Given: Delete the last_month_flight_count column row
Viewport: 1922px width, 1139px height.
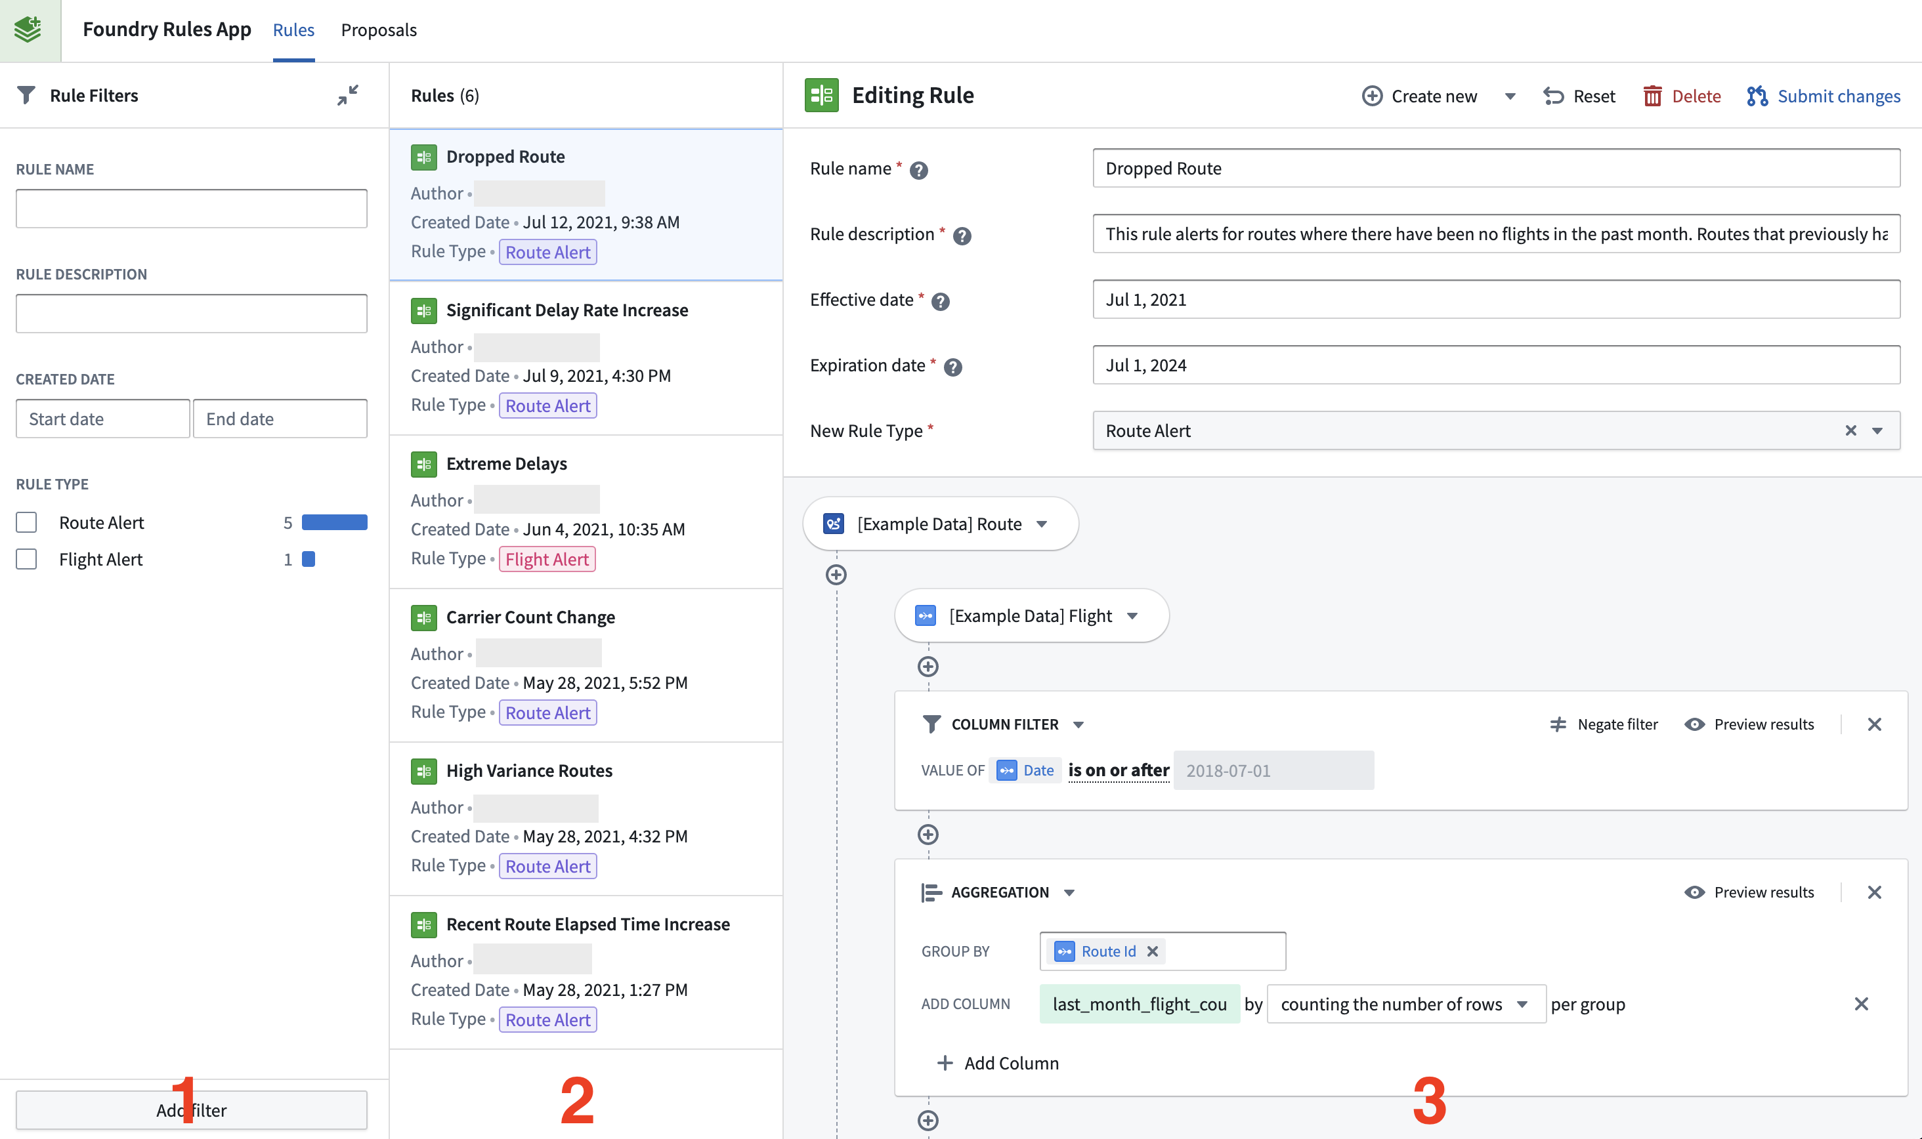Looking at the screenshot, I should coord(1862,1003).
